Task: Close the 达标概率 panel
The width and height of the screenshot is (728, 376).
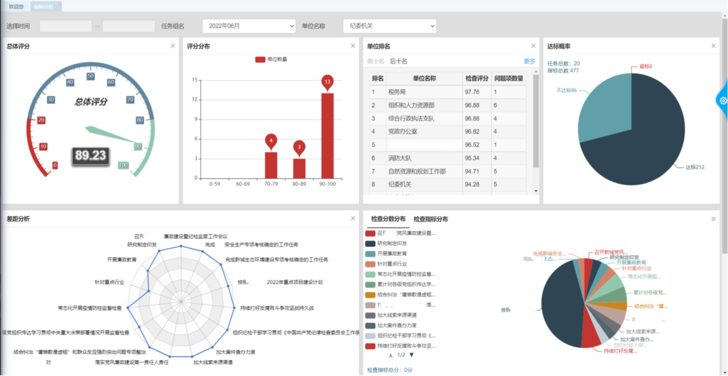Action: point(713,46)
